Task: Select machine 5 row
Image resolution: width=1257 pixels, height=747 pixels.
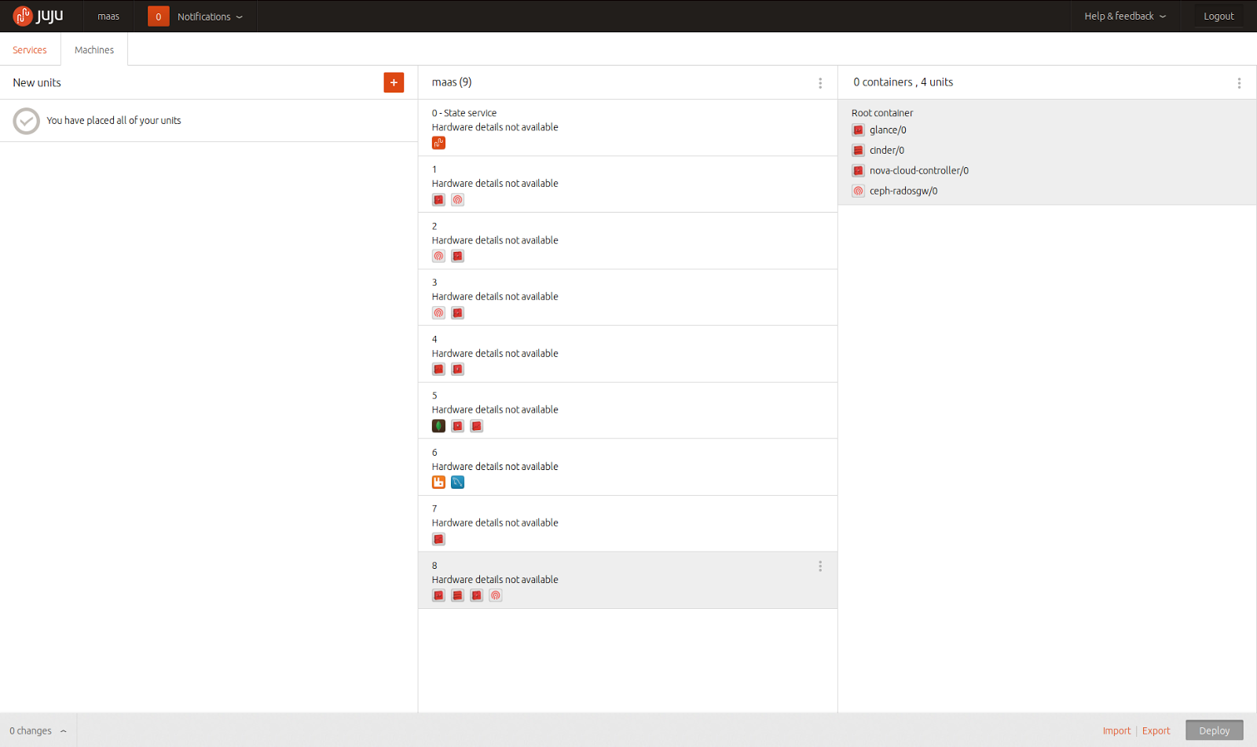Action: pyautogui.click(x=628, y=410)
